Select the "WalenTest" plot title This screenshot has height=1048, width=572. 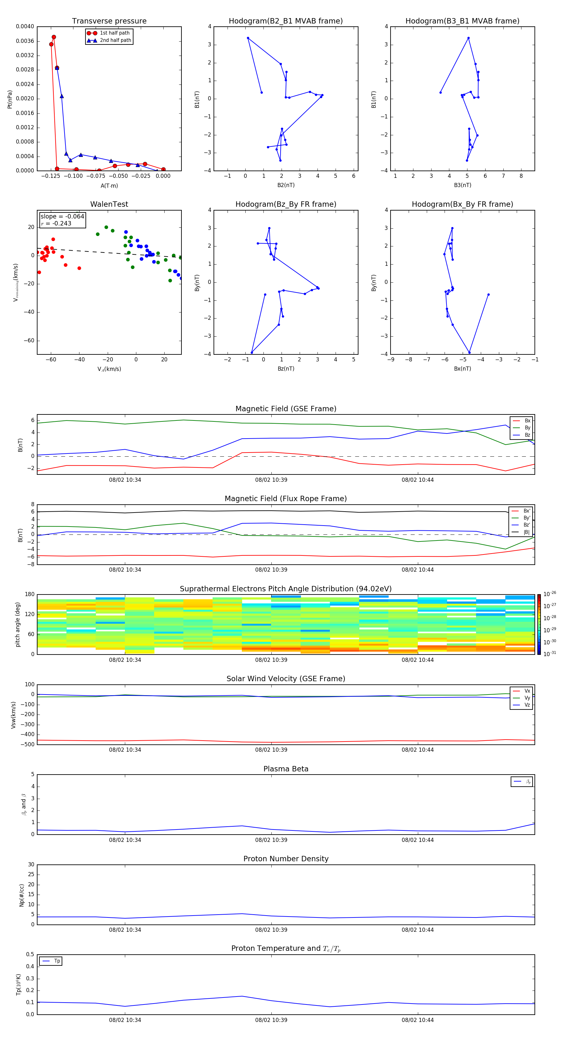click(109, 204)
